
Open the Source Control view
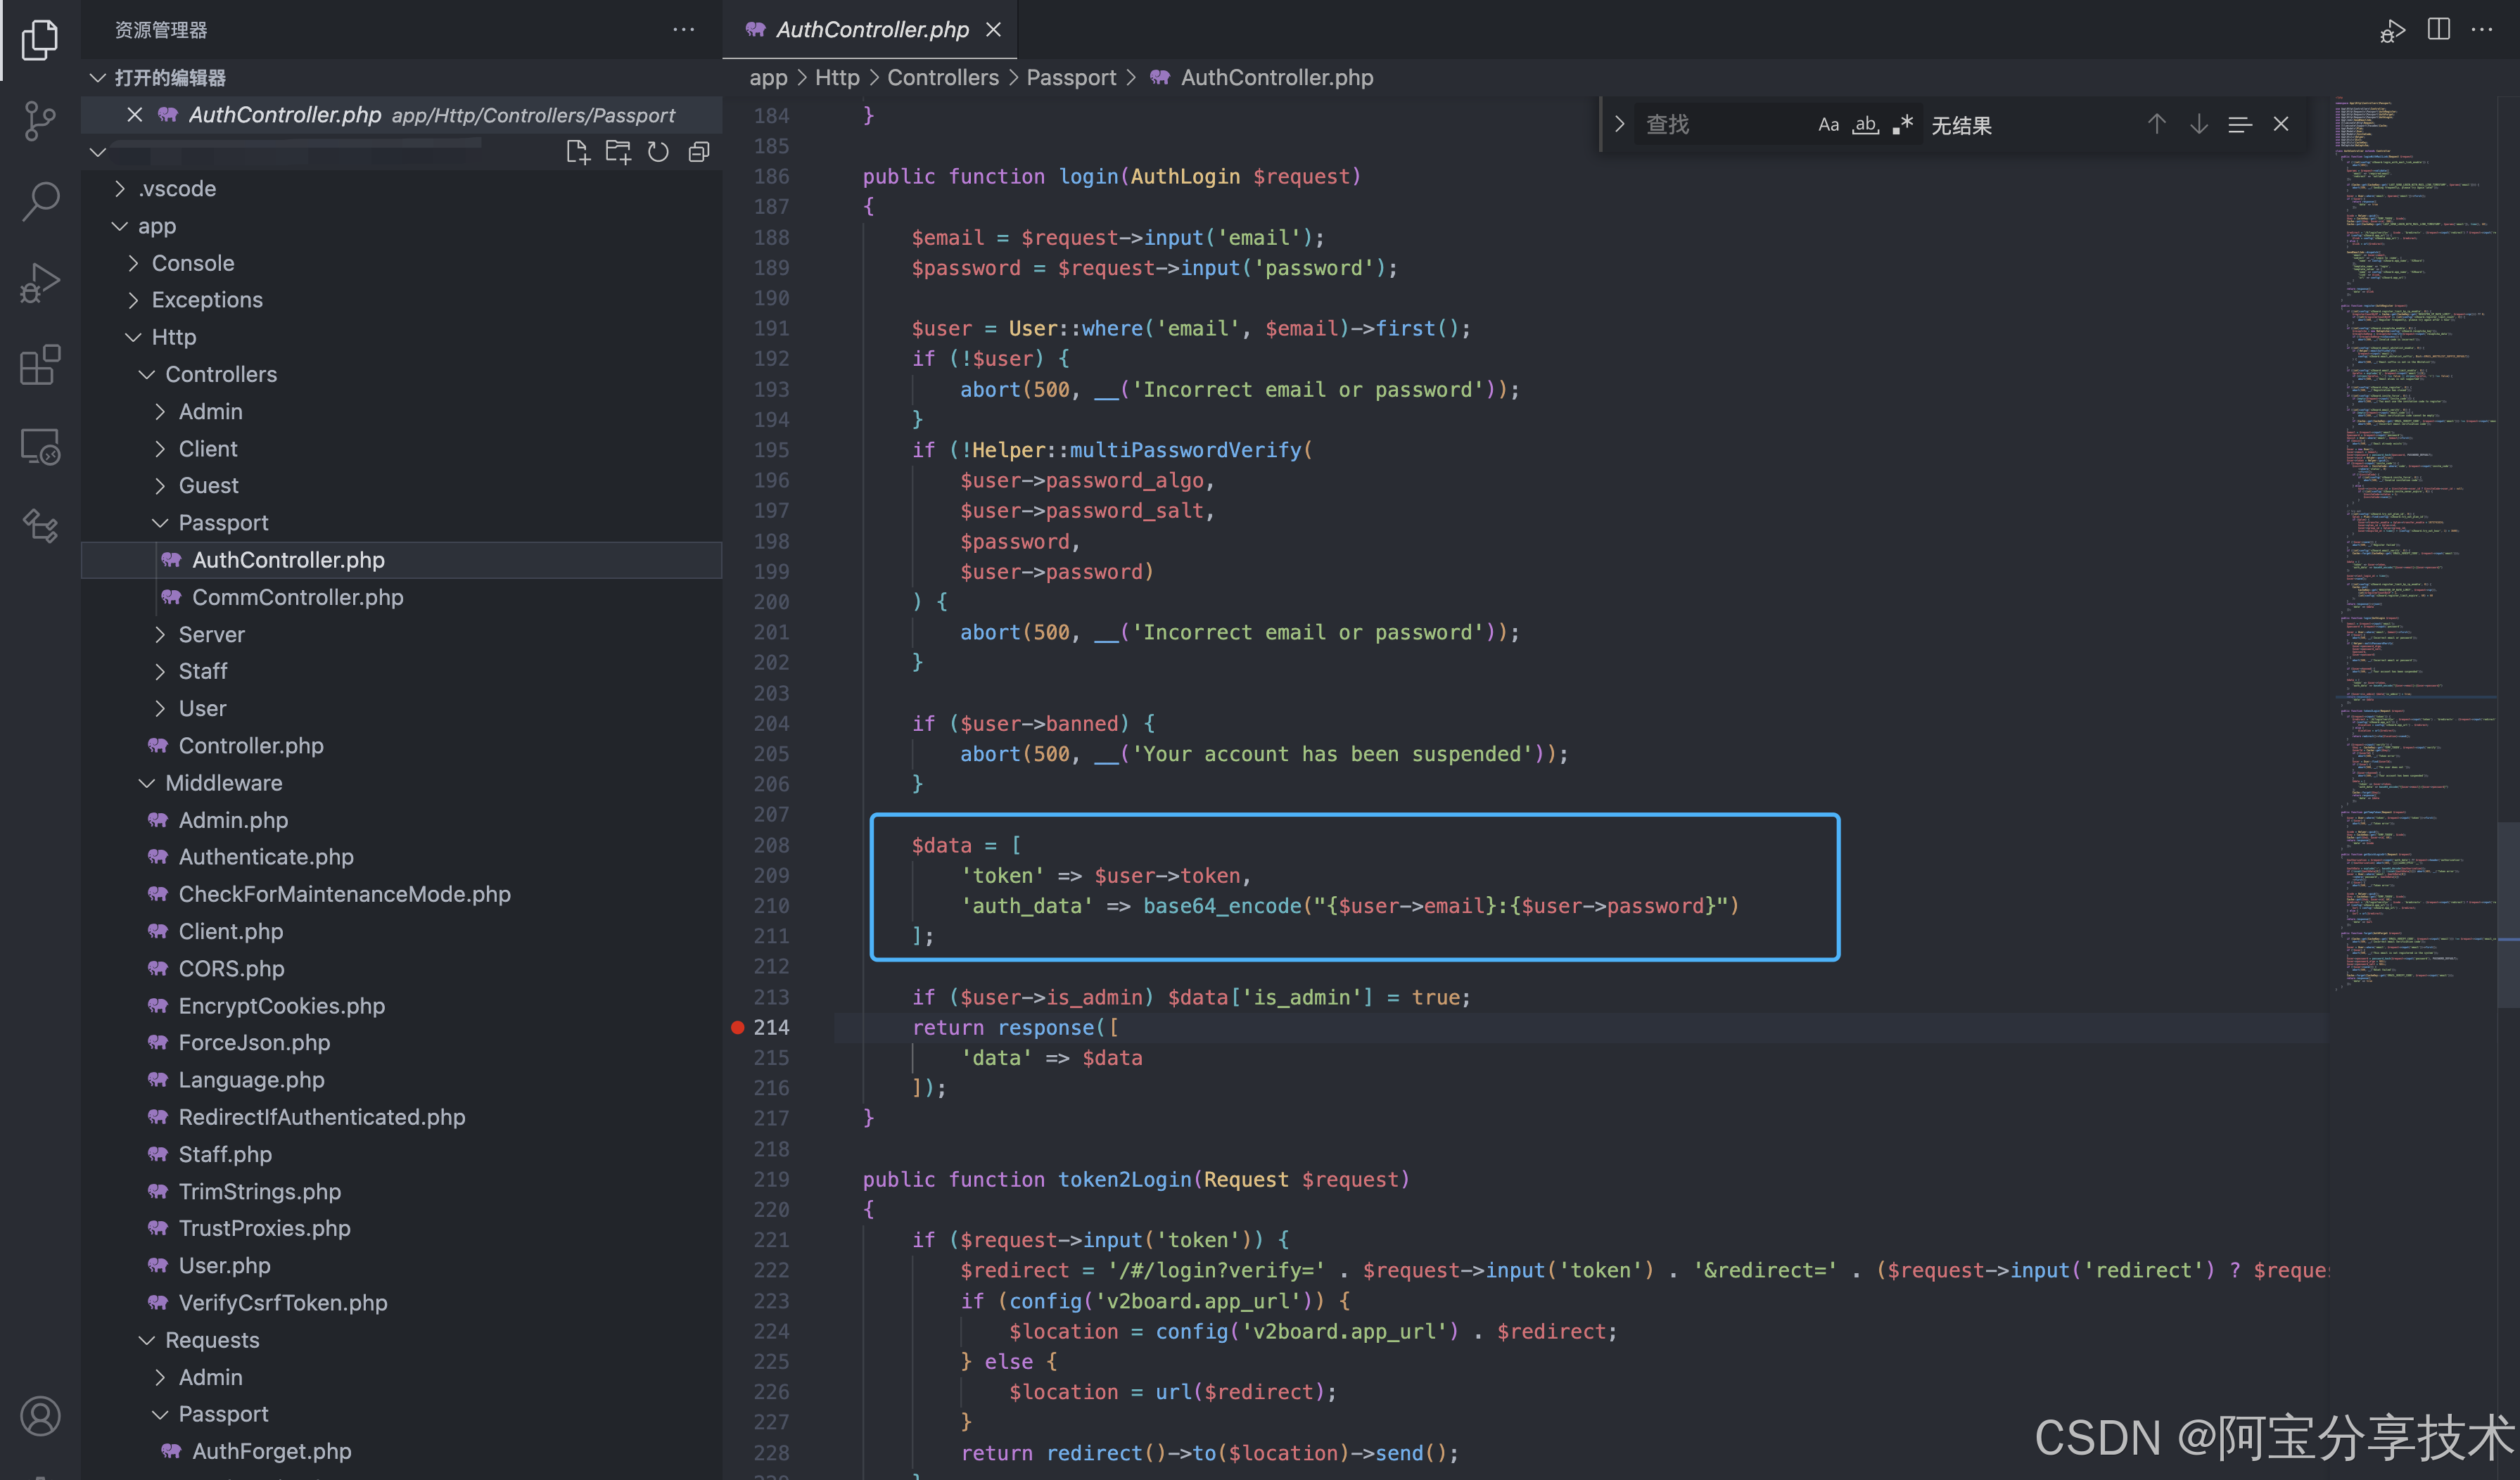[40, 121]
